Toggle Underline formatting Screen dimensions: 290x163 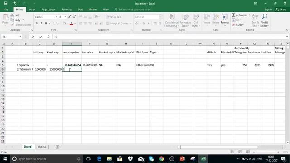46,24
